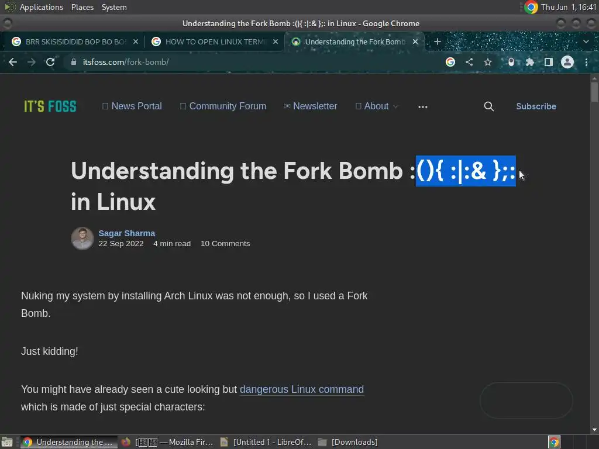599x449 pixels.
Task: Click the Subscribe button
Action: [x=536, y=106]
